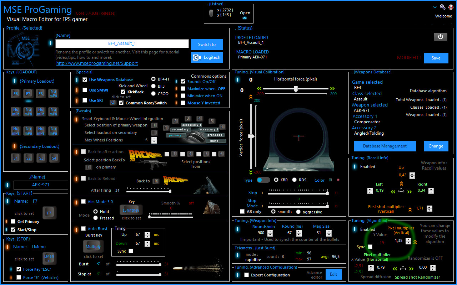The width and height of the screenshot is (457, 285).
Task: Click the F8 primary loadout key
Action: tap(41, 94)
